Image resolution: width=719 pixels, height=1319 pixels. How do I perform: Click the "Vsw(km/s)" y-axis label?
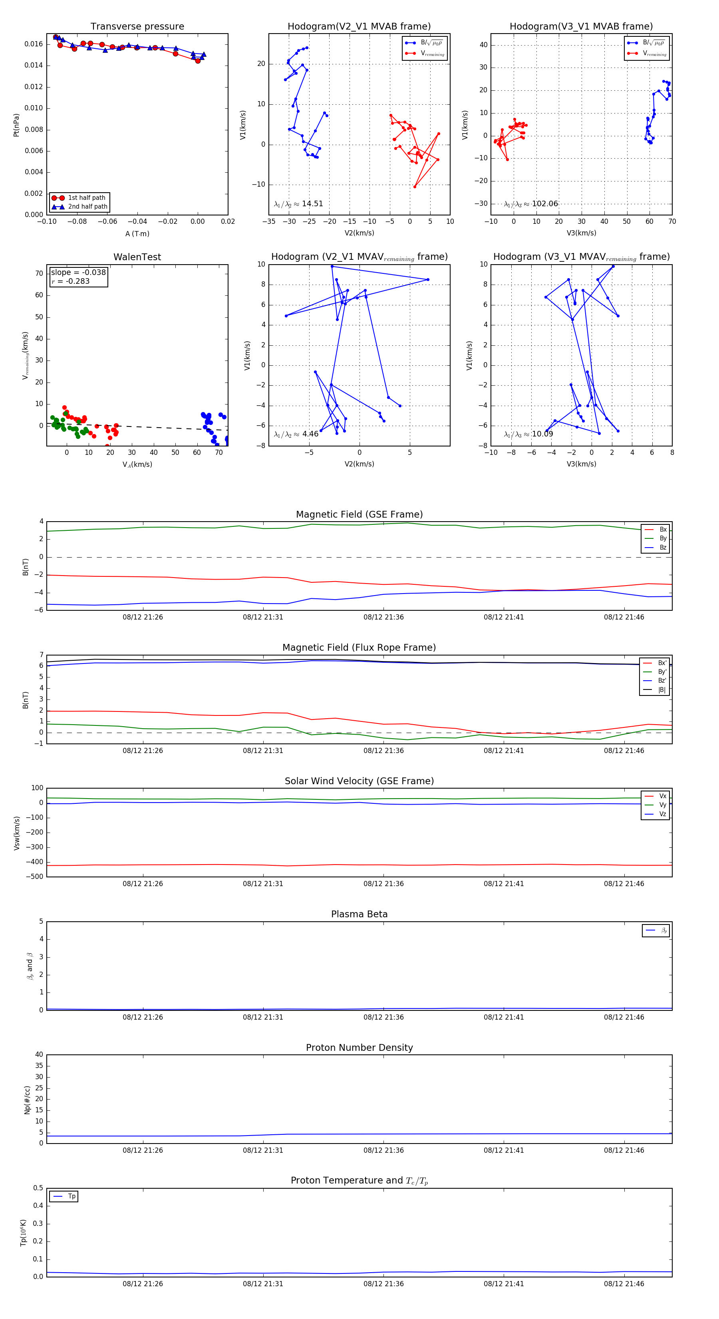[17, 833]
